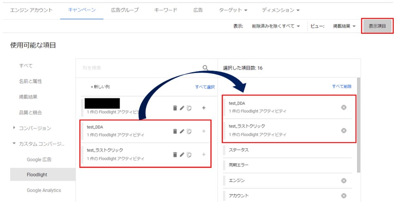Remove アカウント from selected columns

coord(344,195)
